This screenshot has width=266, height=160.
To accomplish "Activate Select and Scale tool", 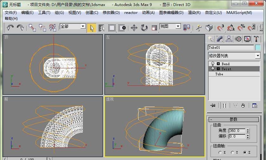I will 154,28.
